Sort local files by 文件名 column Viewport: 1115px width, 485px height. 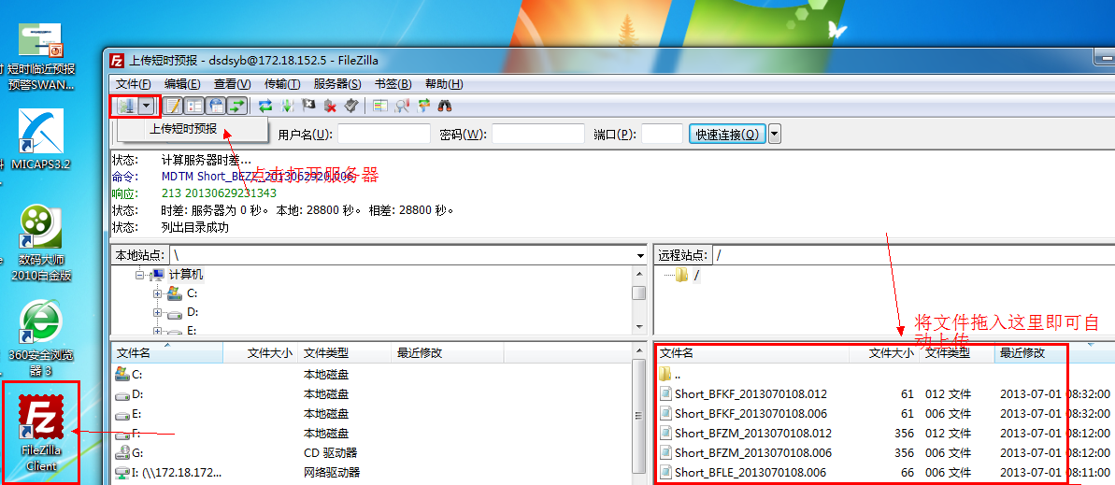point(167,352)
